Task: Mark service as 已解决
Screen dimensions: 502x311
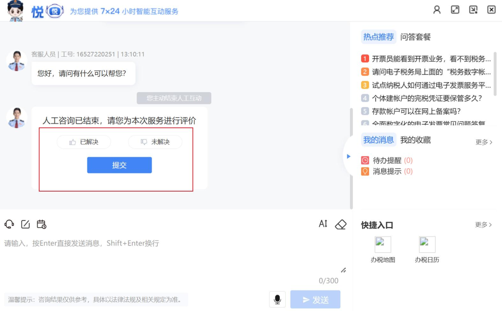Action: click(x=84, y=142)
